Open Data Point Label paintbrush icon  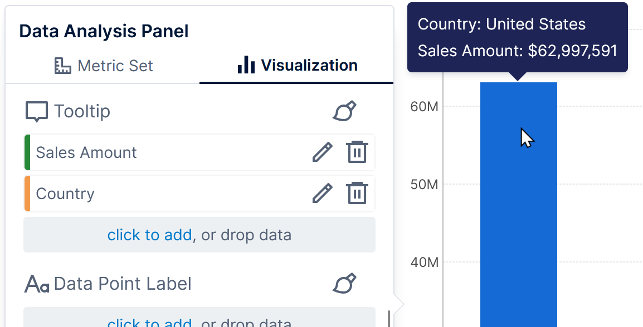[344, 283]
